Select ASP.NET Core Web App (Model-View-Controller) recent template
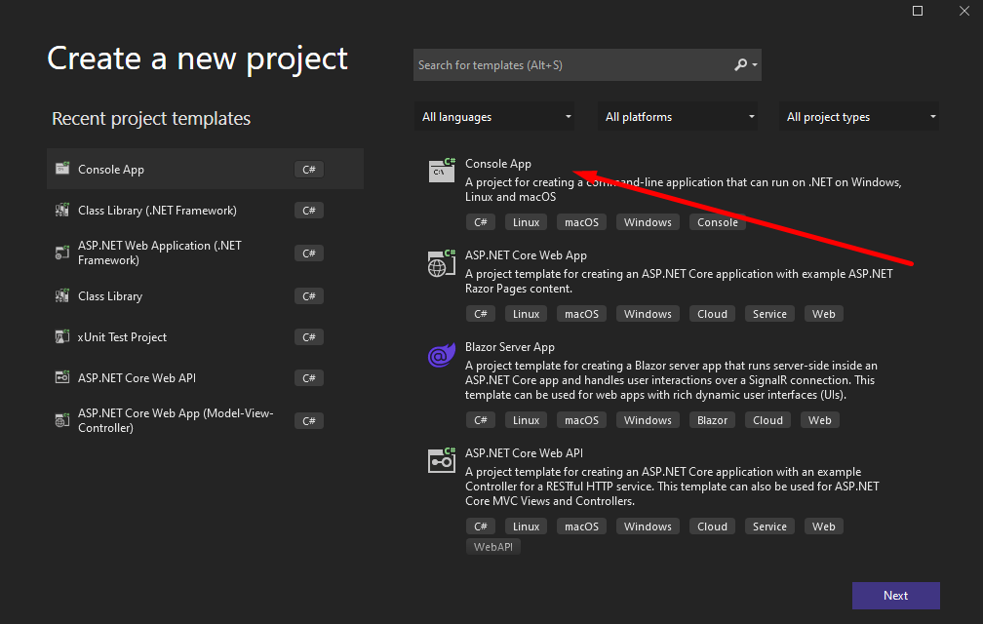 [x=176, y=420]
